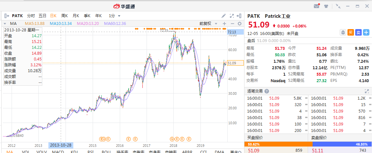Shrink the window with the compact-mode arrows
372x153 pixels.
click(x=338, y=6)
